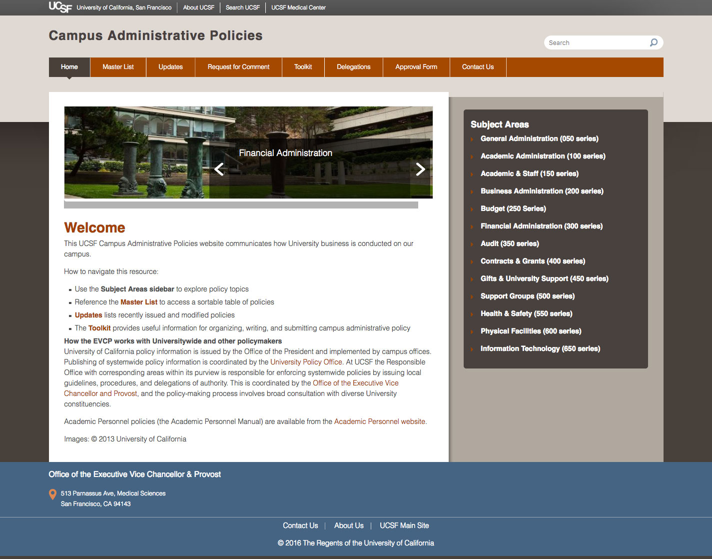
Task: Open Budget (250 Series) subject area
Action: 513,208
